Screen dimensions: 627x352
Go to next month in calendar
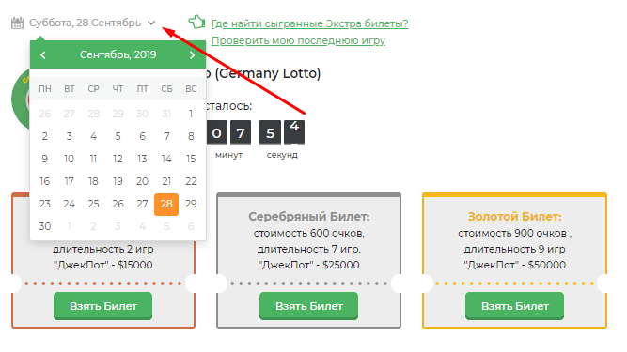pos(192,55)
